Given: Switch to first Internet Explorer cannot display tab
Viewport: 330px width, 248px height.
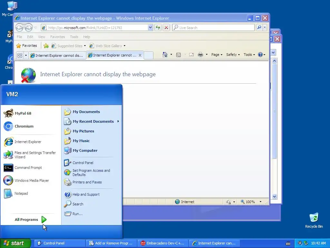Looking at the screenshot, I should (x=57, y=56).
